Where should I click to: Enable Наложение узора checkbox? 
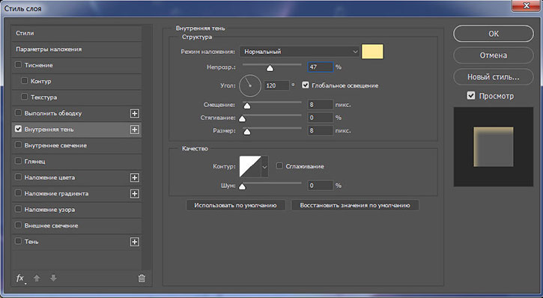19,209
